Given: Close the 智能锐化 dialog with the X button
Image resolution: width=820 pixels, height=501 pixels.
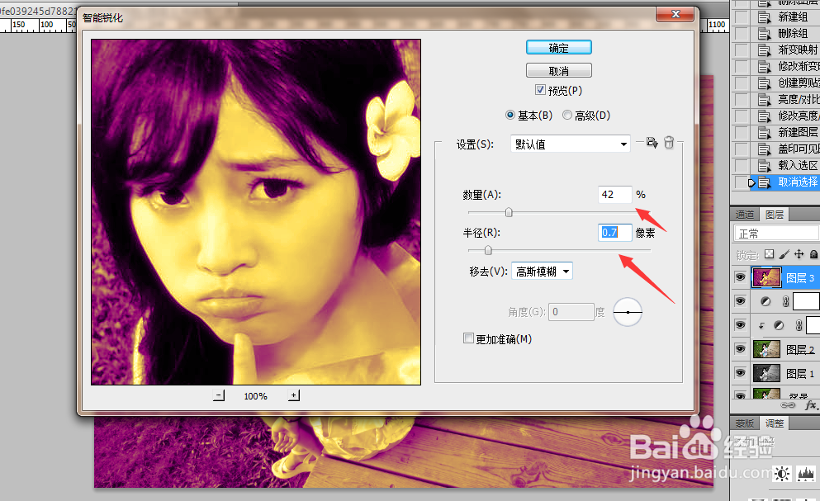Looking at the screenshot, I should coord(675,14).
